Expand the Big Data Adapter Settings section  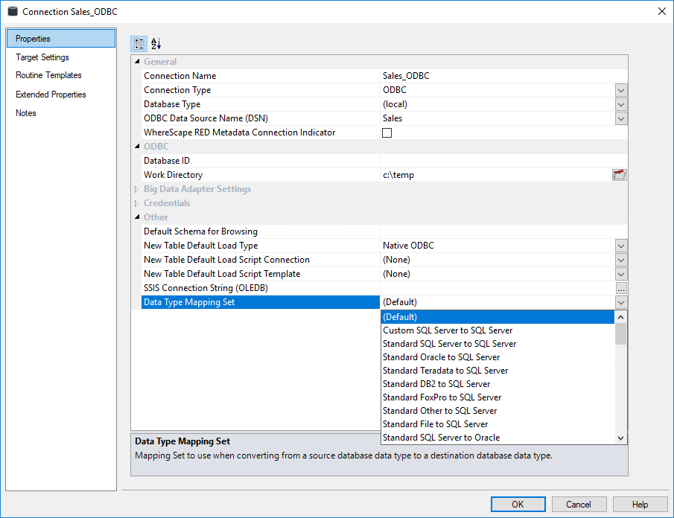coord(137,189)
